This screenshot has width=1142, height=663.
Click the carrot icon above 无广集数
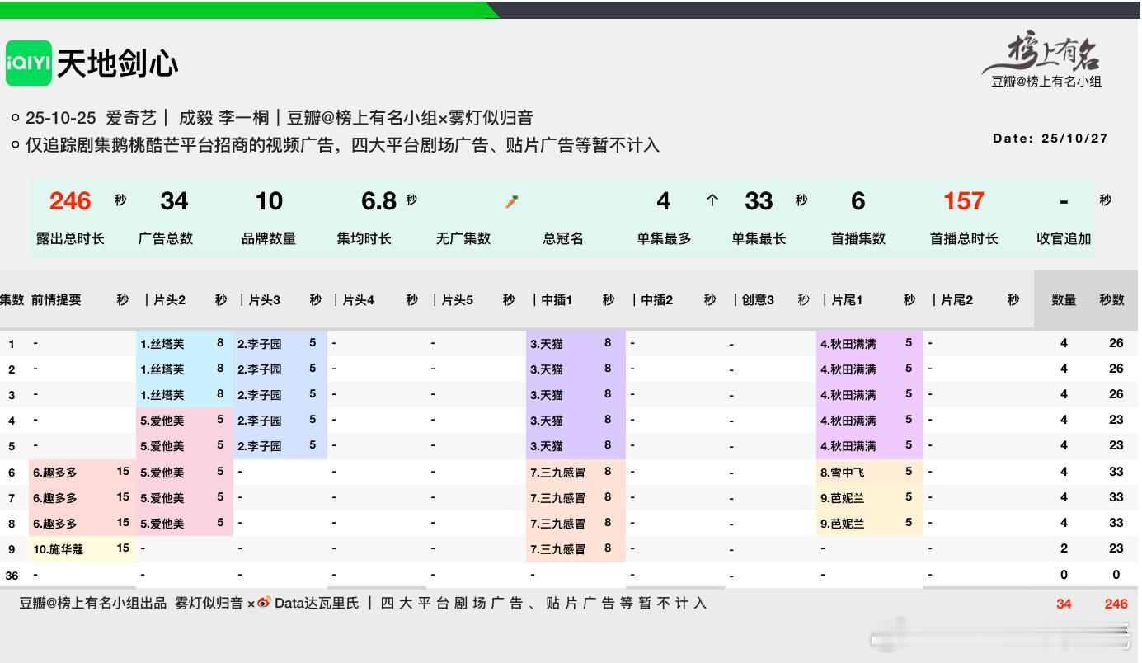coord(512,201)
